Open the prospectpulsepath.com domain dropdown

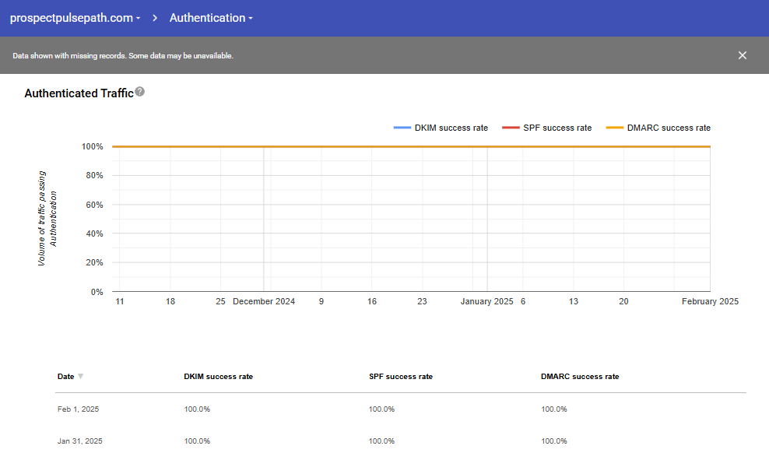click(x=75, y=18)
